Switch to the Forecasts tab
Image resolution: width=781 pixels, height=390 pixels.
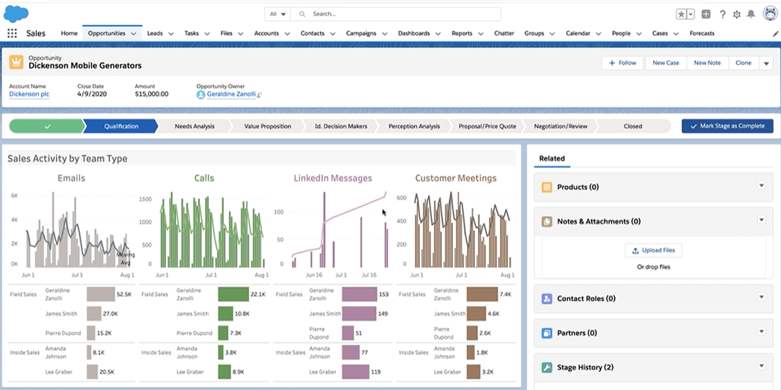(701, 33)
